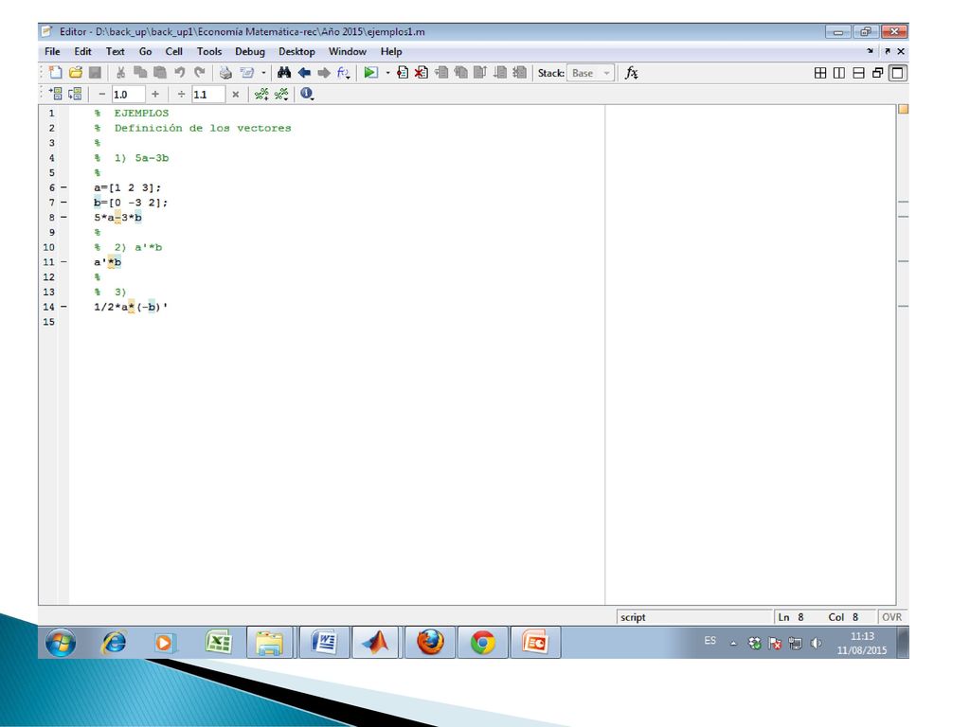
Task: Click the line 11 marker in the right message bar
Action: pyautogui.click(x=903, y=261)
